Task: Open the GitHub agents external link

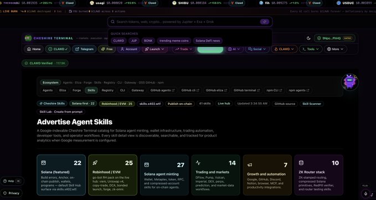Action: click(x=163, y=91)
